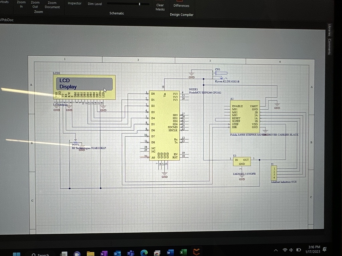Select the LCD Display component symbol

pos(84,87)
